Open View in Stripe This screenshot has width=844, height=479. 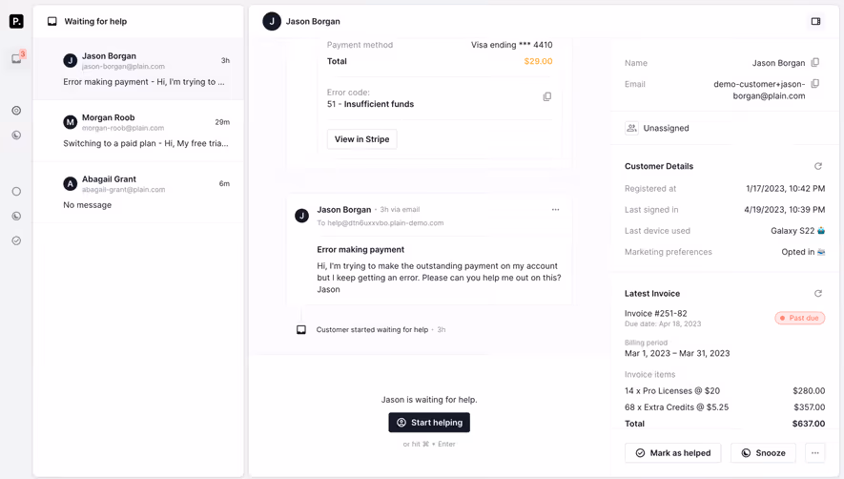(x=361, y=139)
